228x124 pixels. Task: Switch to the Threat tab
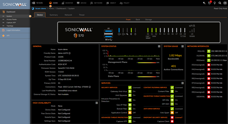(82, 15)
